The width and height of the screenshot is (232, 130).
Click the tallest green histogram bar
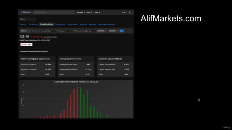[80, 103]
